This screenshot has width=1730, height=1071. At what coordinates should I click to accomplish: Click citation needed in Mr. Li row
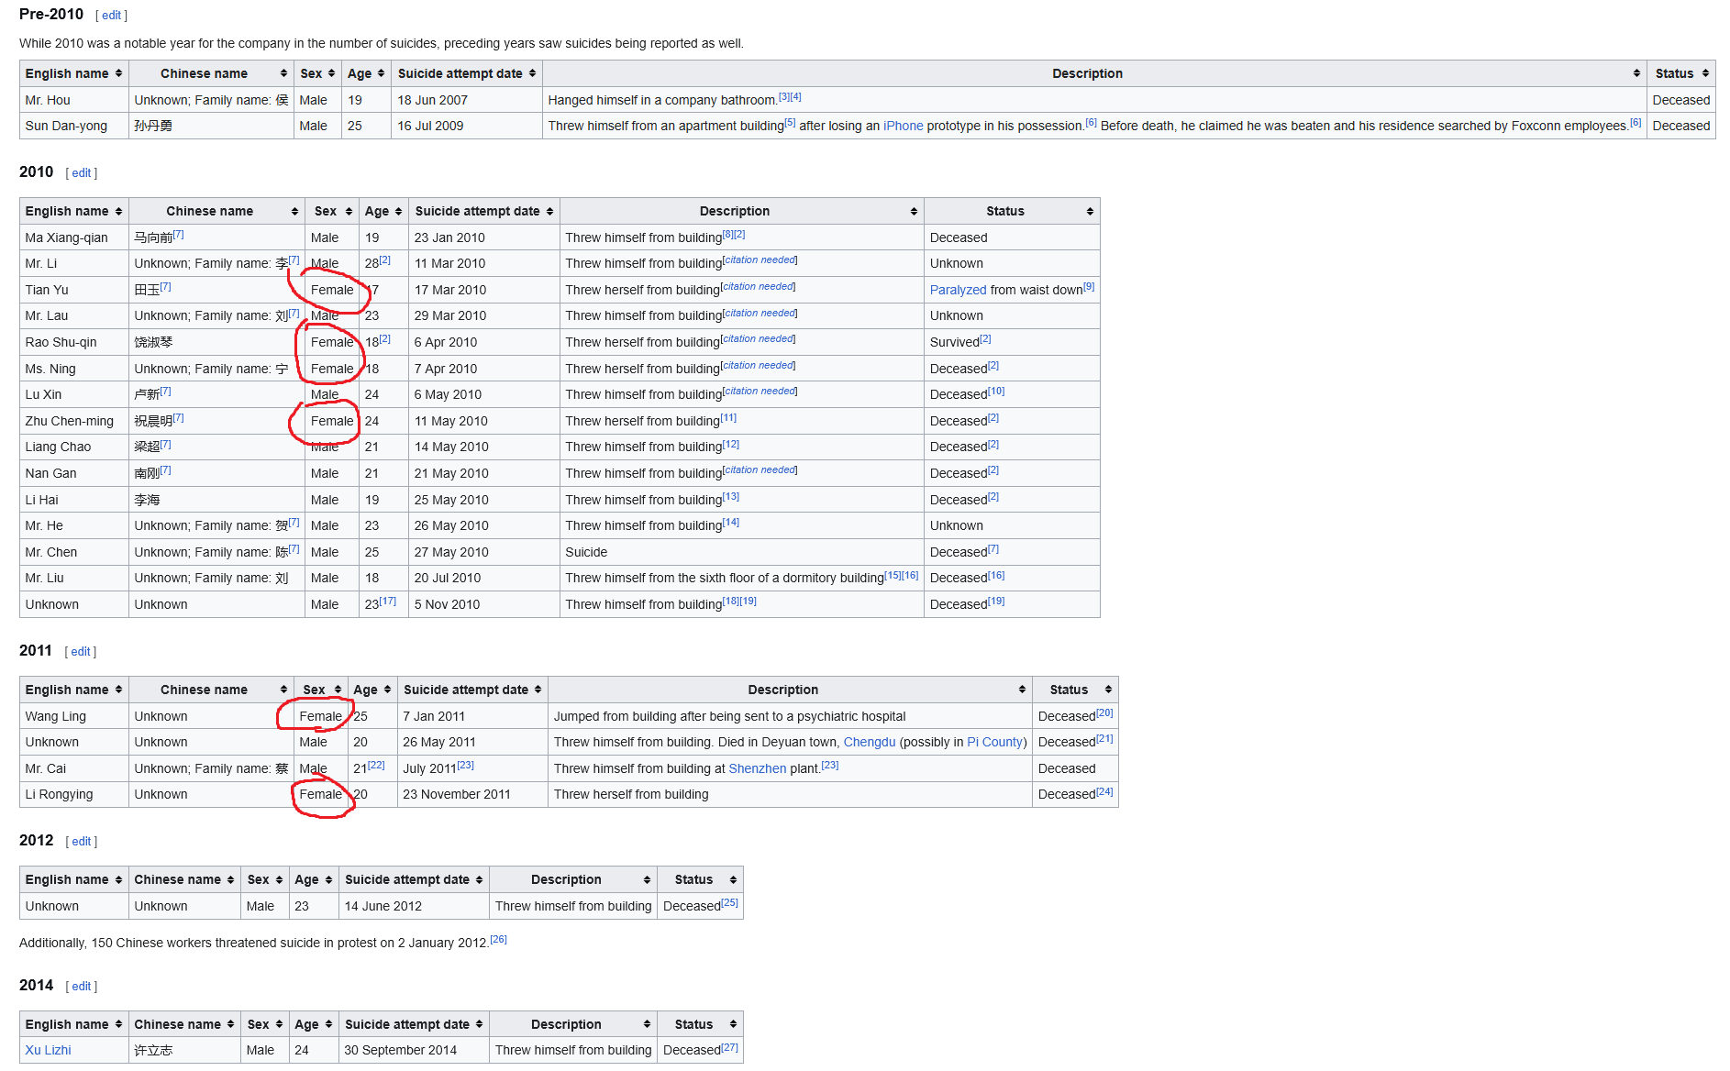pos(760,260)
